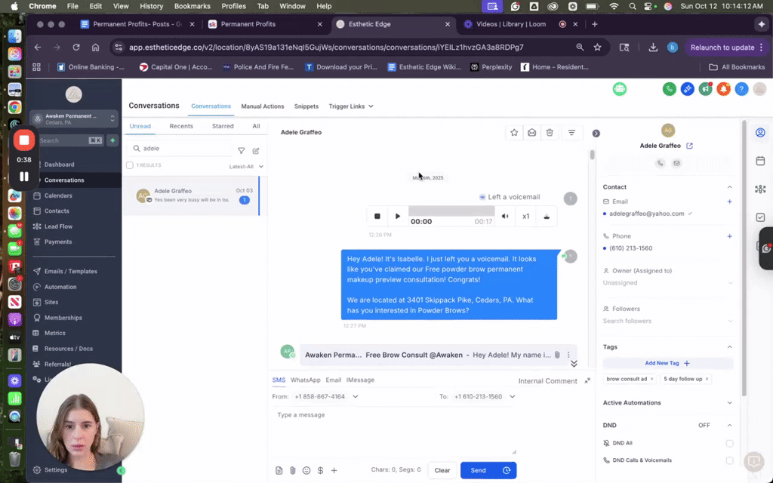This screenshot has height=483, width=773.
Task: Stop the Loom recording
Action: tap(23, 140)
